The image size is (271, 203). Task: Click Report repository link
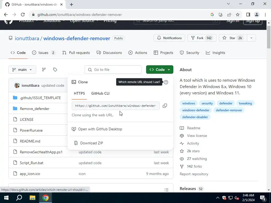(x=194, y=174)
